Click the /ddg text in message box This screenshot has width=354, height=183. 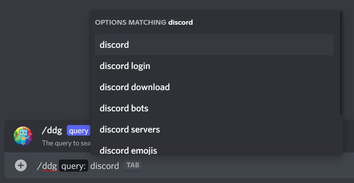coord(47,166)
